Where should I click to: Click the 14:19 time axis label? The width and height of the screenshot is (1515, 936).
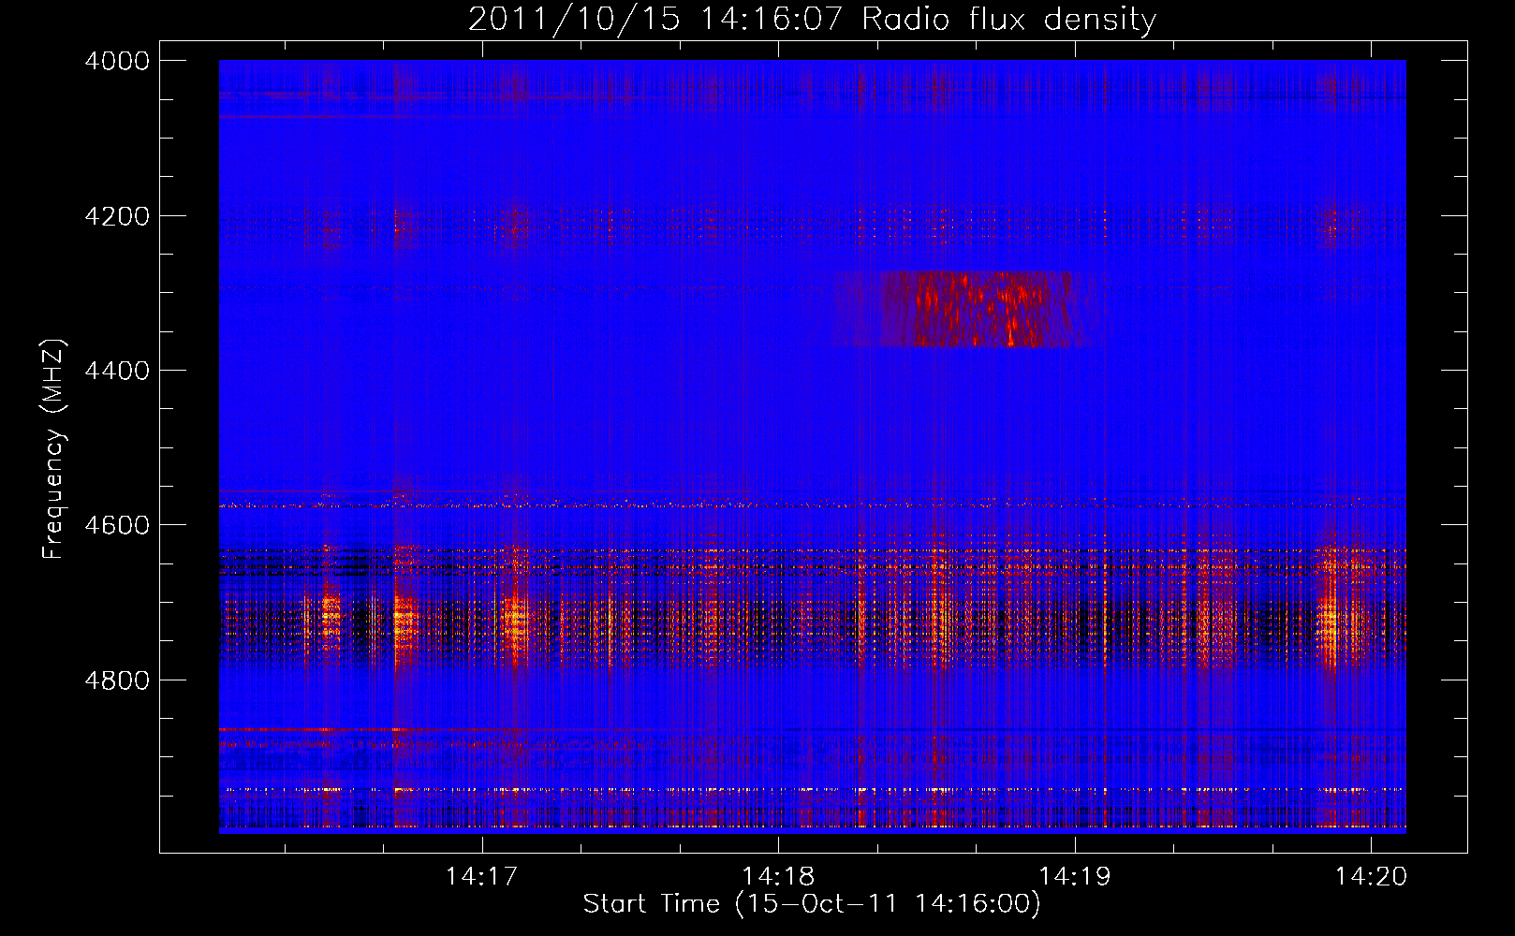[1075, 876]
